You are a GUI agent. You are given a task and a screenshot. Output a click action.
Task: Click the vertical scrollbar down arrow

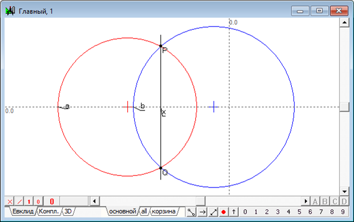344,192
